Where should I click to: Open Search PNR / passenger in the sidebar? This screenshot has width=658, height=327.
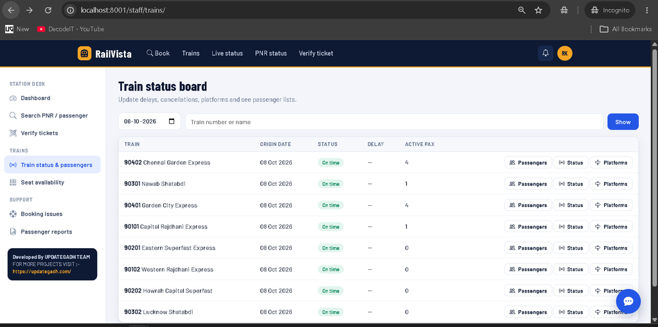pyautogui.click(x=53, y=115)
